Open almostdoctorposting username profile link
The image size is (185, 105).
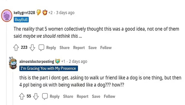[x=37, y=61]
